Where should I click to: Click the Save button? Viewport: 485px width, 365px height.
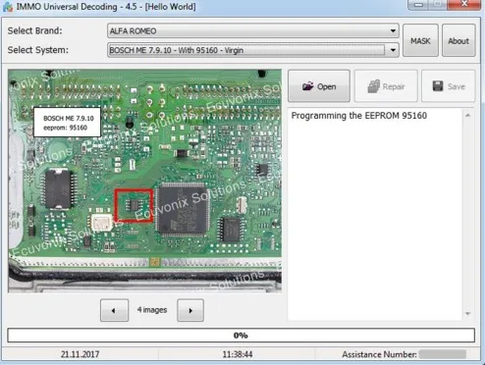(x=449, y=86)
